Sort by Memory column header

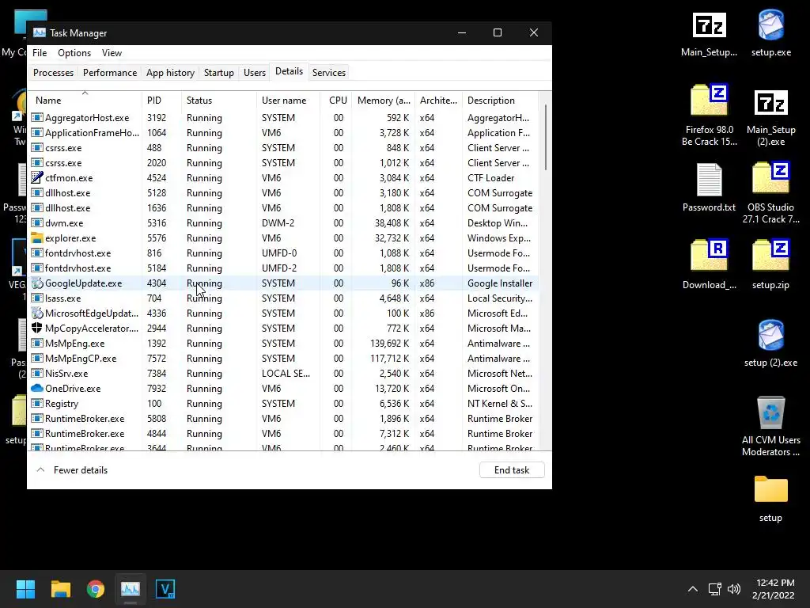tap(384, 101)
